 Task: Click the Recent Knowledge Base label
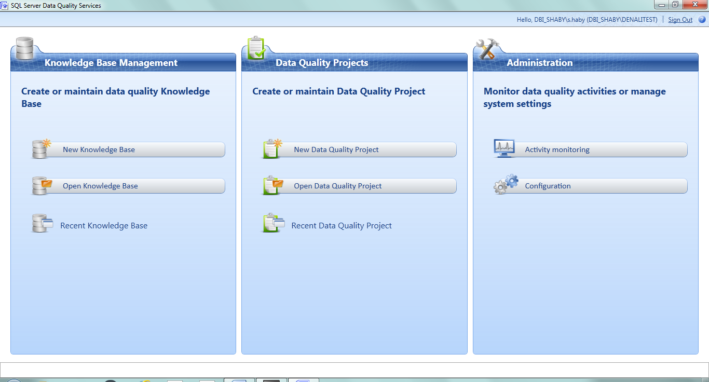click(x=104, y=226)
